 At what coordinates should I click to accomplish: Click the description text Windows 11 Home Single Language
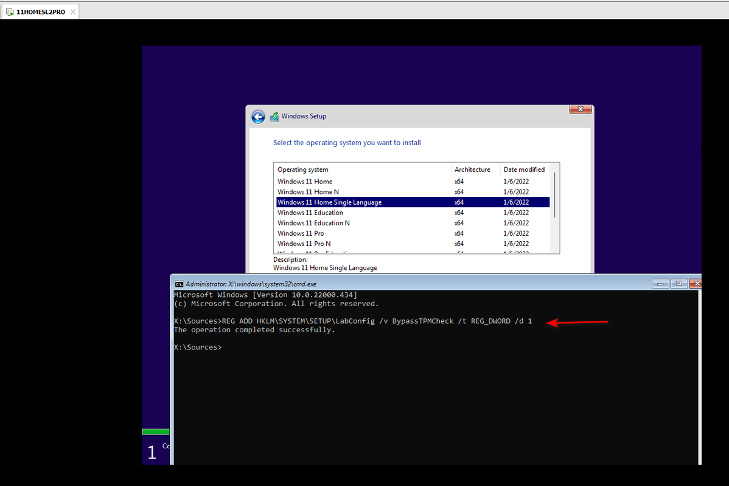coord(325,268)
